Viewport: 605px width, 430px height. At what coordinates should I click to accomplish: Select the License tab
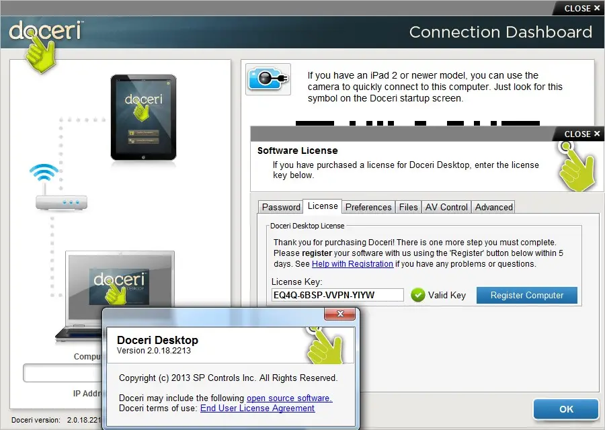coord(323,206)
